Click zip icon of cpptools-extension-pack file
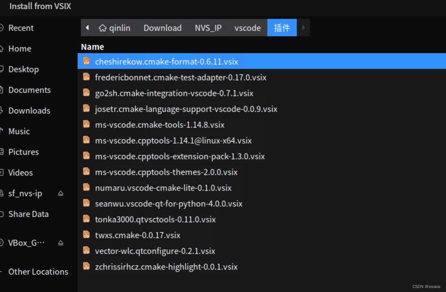The image size is (446, 292). pyautogui.click(x=86, y=156)
